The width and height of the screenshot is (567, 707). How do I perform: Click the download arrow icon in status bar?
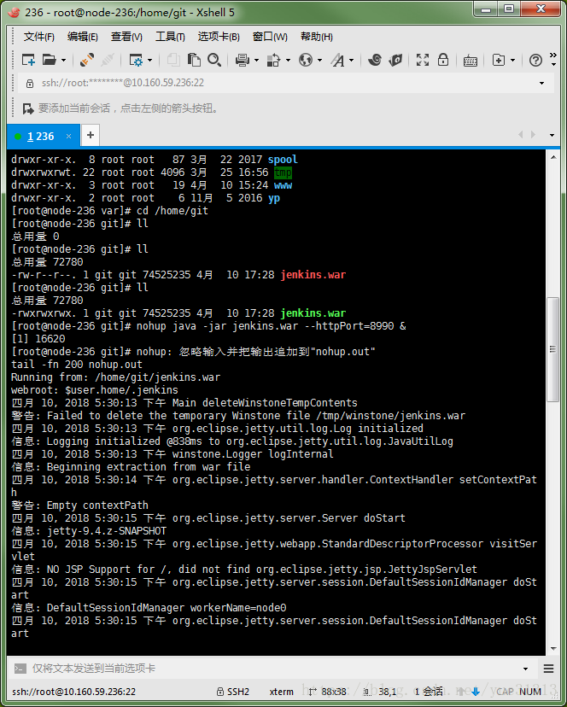coord(475,692)
